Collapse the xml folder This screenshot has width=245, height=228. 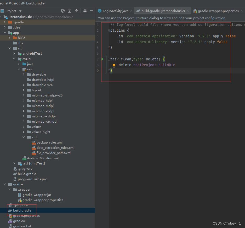[x=24, y=137]
